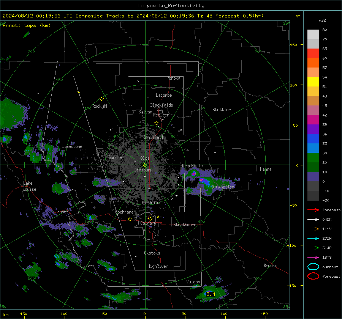Click the yellow diamond marker near RedDeer
This screenshot has height=319, width=342.
pyautogui.click(x=156, y=123)
